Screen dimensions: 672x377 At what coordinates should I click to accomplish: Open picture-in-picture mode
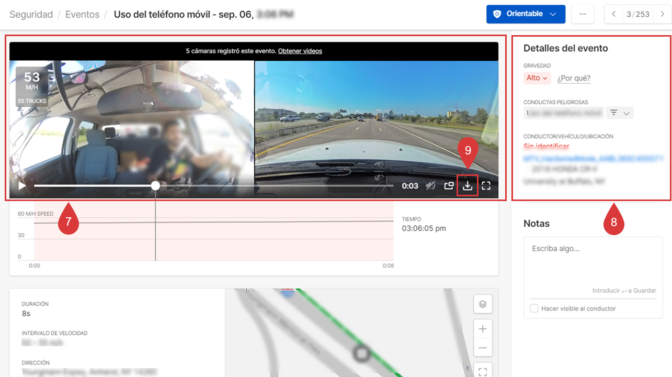click(449, 185)
